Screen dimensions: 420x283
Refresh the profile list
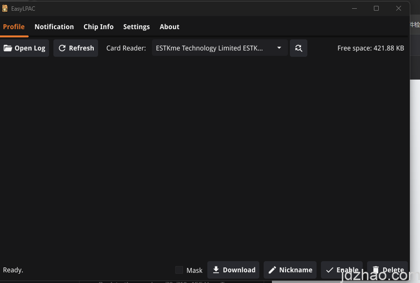pyautogui.click(x=76, y=48)
